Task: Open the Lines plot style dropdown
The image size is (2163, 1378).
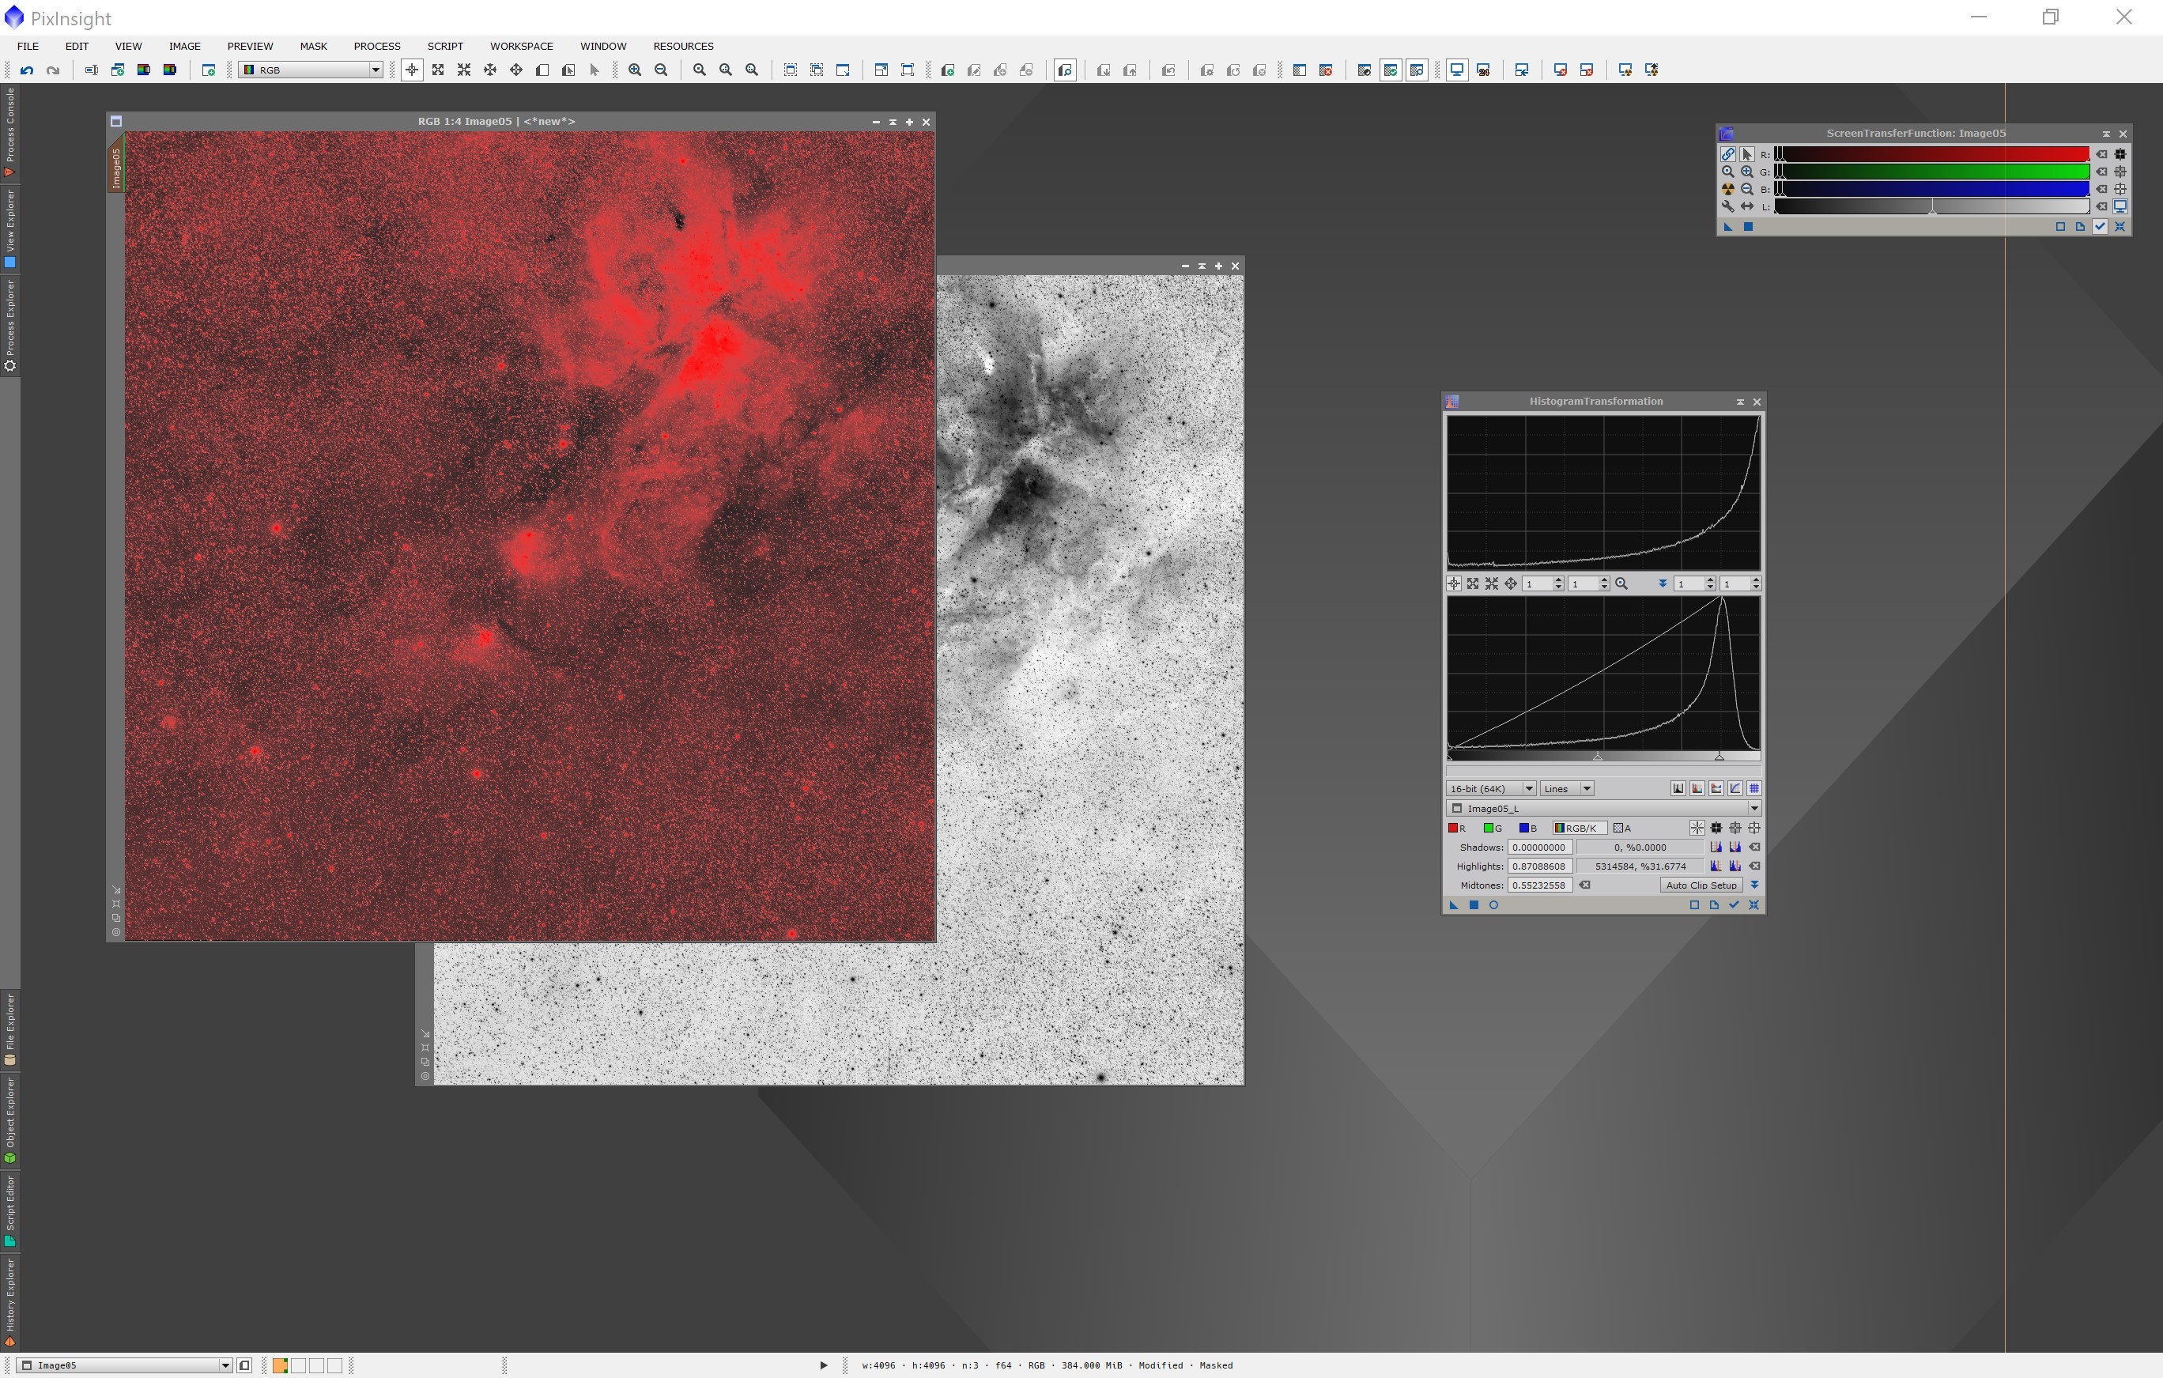Action: coord(1567,789)
